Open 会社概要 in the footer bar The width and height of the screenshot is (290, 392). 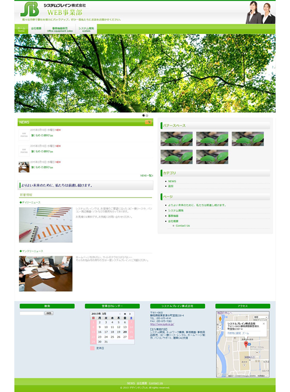tap(142, 383)
